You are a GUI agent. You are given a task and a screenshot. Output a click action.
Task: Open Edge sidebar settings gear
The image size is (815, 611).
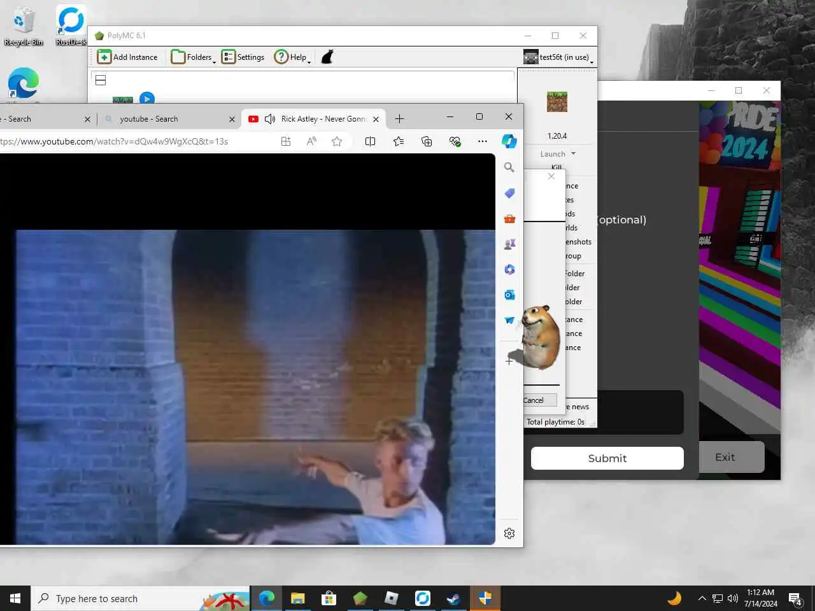509,533
